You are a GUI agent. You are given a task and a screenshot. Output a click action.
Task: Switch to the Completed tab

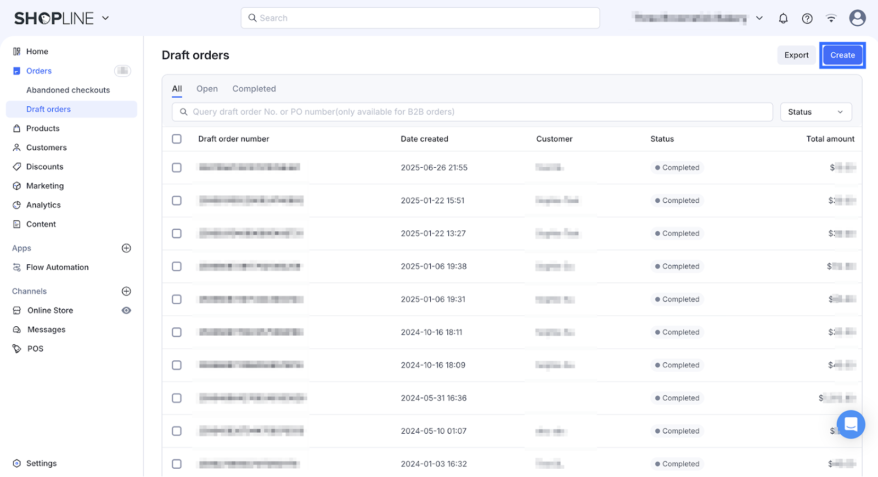click(x=254, y=89)
